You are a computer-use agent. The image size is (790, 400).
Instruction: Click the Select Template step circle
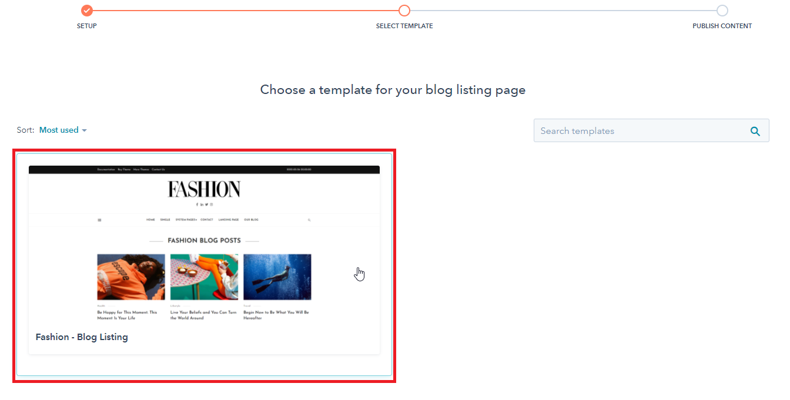pyautogui.click(x=404, y=11)
